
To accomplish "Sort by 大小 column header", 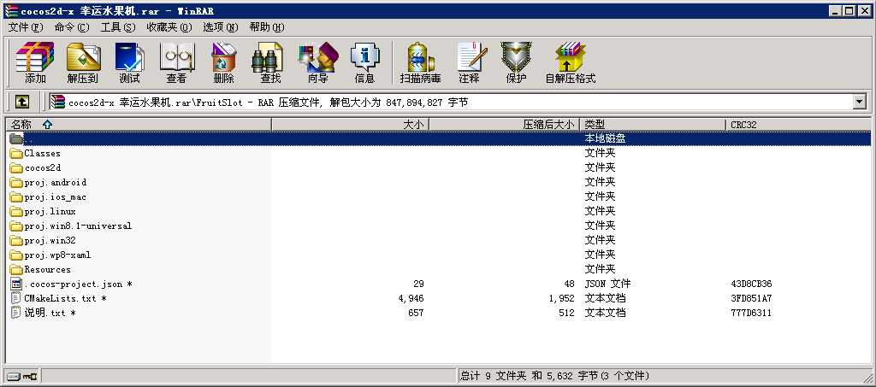I will pos(350,125).
